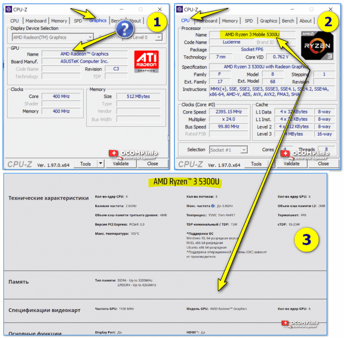344x338 pixels.
Task: Select SPD tab in left CPU-Z window
Action: [78, 21]
